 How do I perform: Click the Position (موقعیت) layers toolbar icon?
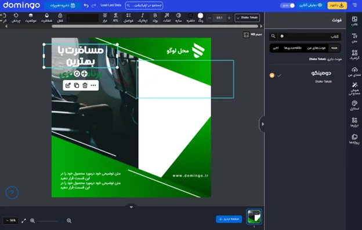(31, 18)
